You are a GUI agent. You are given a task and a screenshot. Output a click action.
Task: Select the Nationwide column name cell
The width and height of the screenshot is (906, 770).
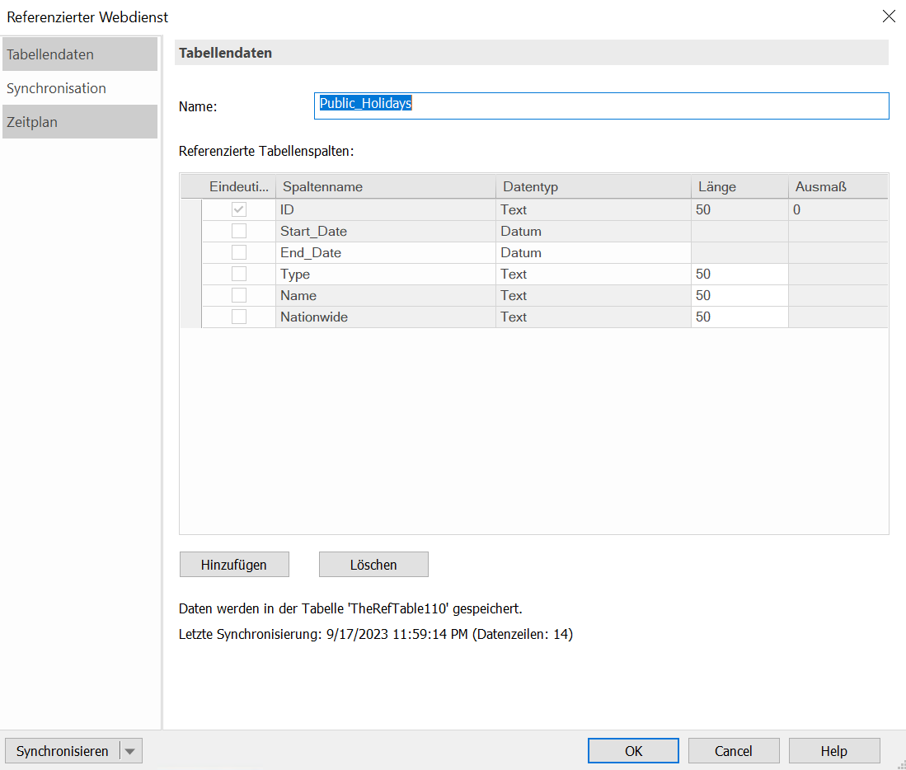click(385, 317)
